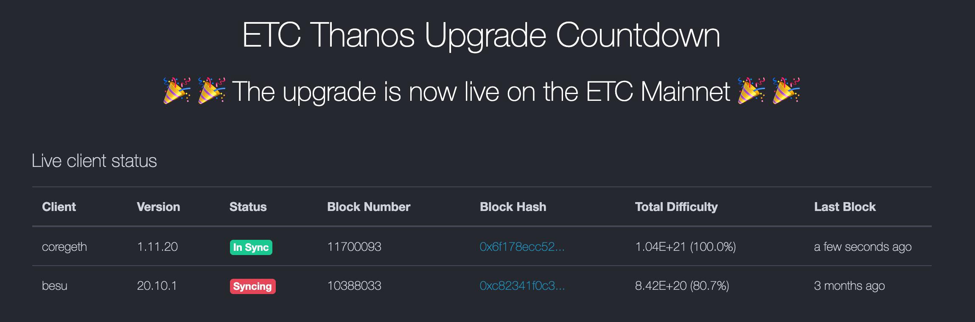Select the "Status" column header
The image size is (975, 322).
click(x=248, y=207)
